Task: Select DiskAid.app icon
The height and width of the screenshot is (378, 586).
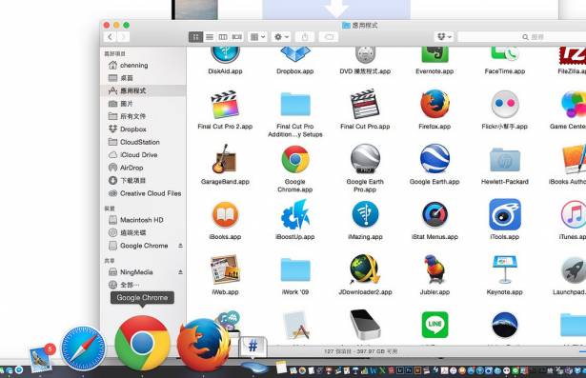Action: tap(225, 55)
